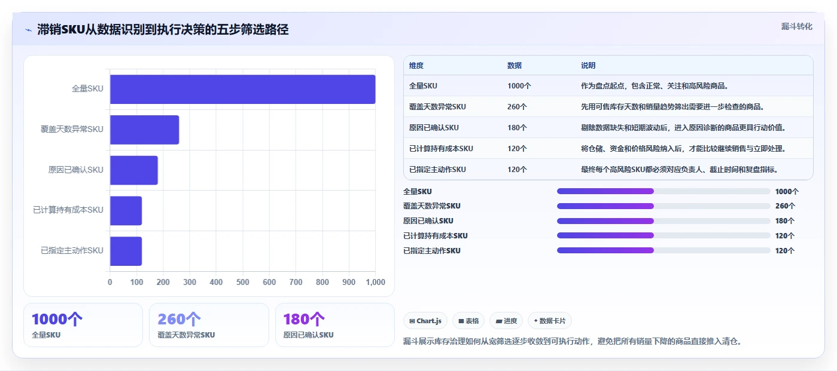Click the 500 tick on the chart axis
This screenshot has width=837, height=371.
point(243,283)
